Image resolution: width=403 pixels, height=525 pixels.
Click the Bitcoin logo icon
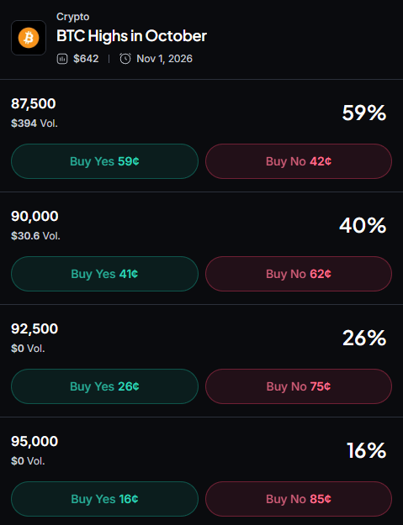pos(29,38)
